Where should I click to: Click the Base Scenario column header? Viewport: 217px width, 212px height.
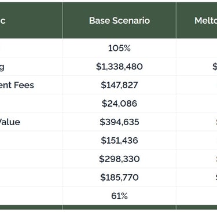[119, 20]
